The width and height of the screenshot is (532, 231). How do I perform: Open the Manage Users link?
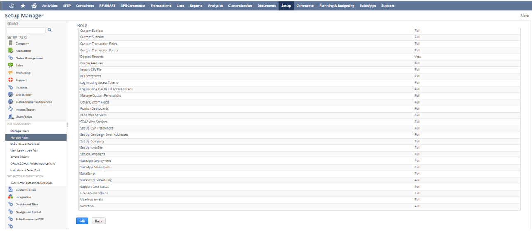[x=19, y=131]
